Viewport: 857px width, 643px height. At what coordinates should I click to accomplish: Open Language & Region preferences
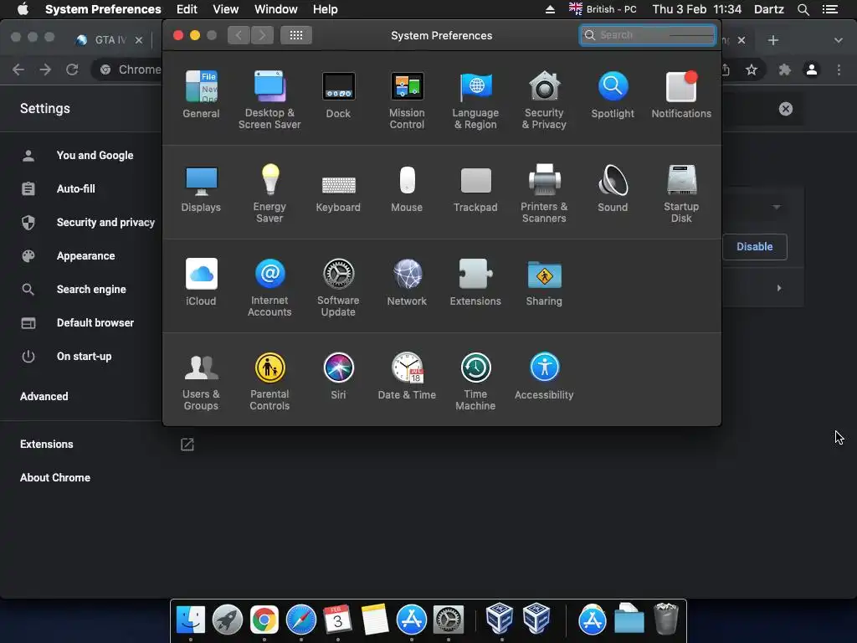coord(475,100)
